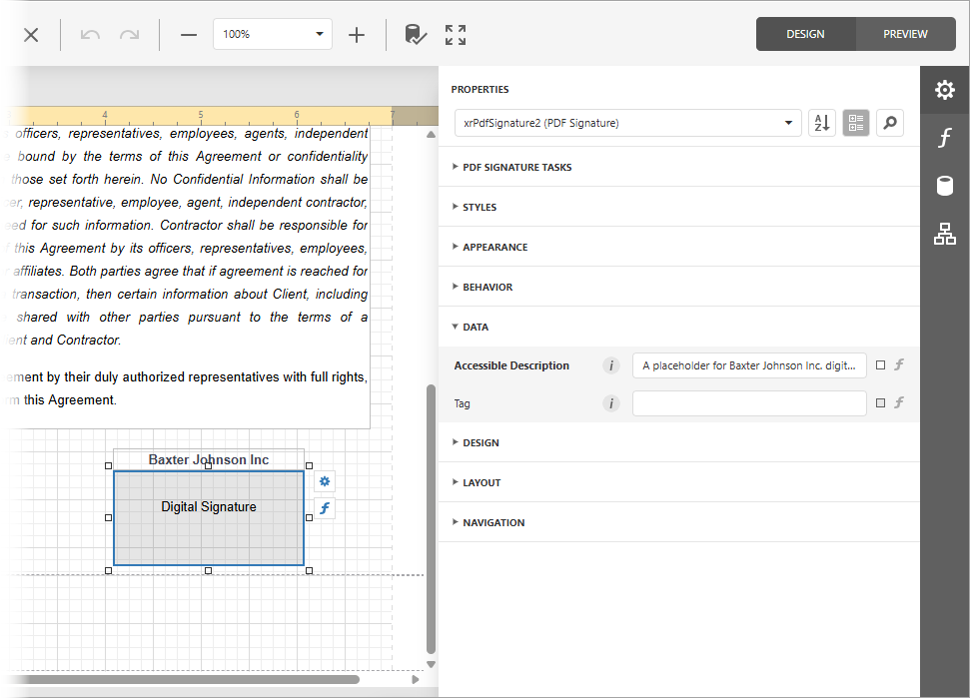The height and width of the screenshot is (698, 970).
Task: Expand the PDF Signature Tasks section
Action: point(678,167)
